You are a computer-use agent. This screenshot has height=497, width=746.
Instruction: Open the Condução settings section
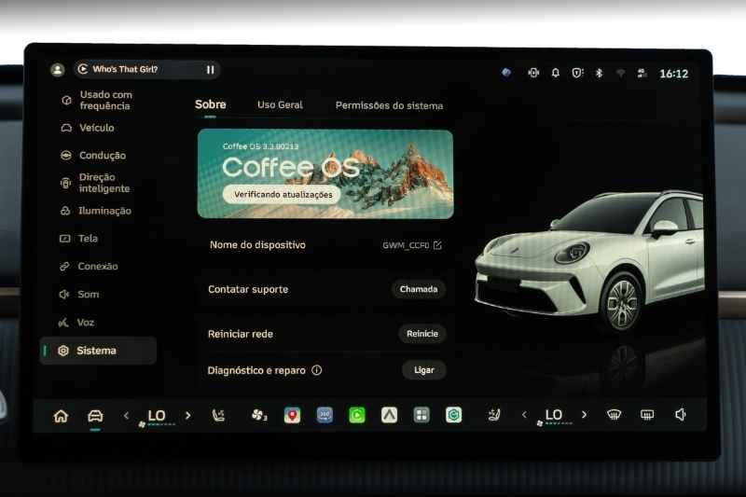(93, 156)
